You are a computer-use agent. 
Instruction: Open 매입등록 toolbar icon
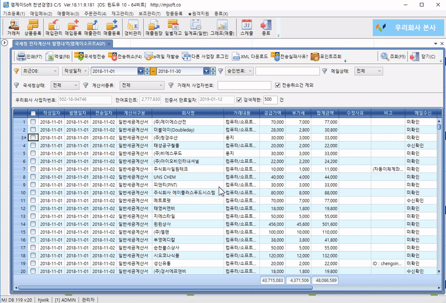(x=73, y=27)
